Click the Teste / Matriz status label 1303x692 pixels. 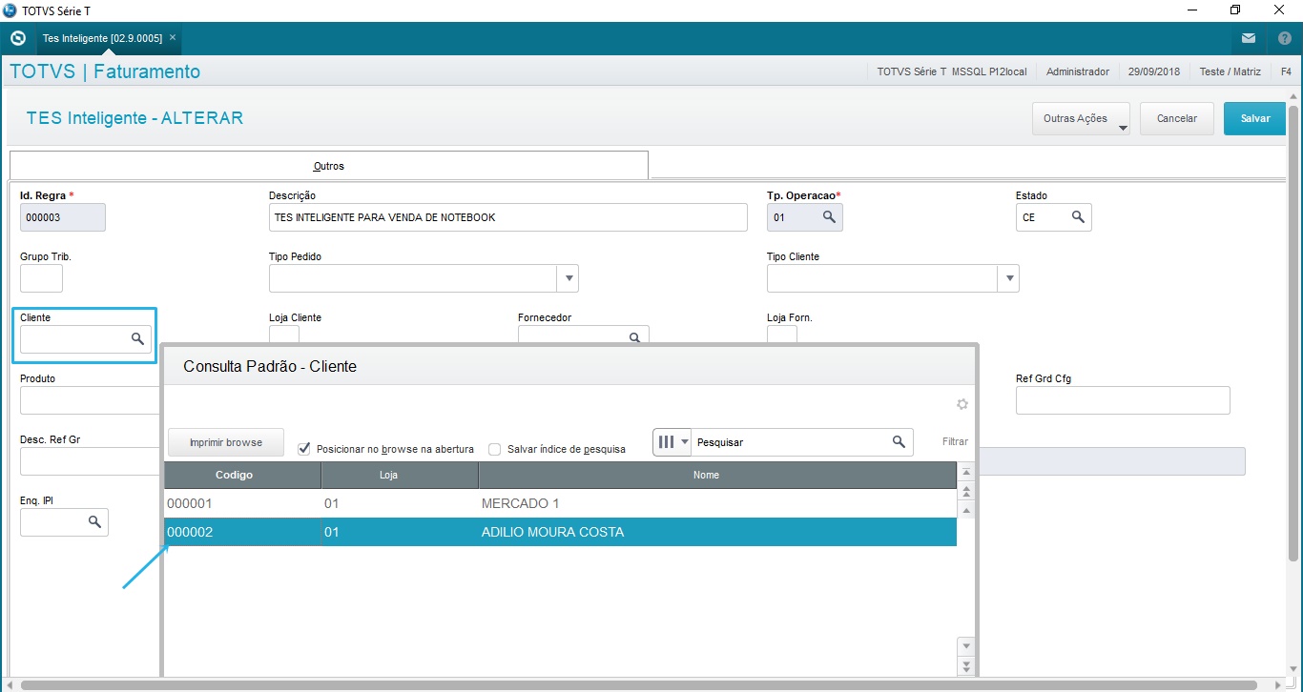click(1230, 71)
